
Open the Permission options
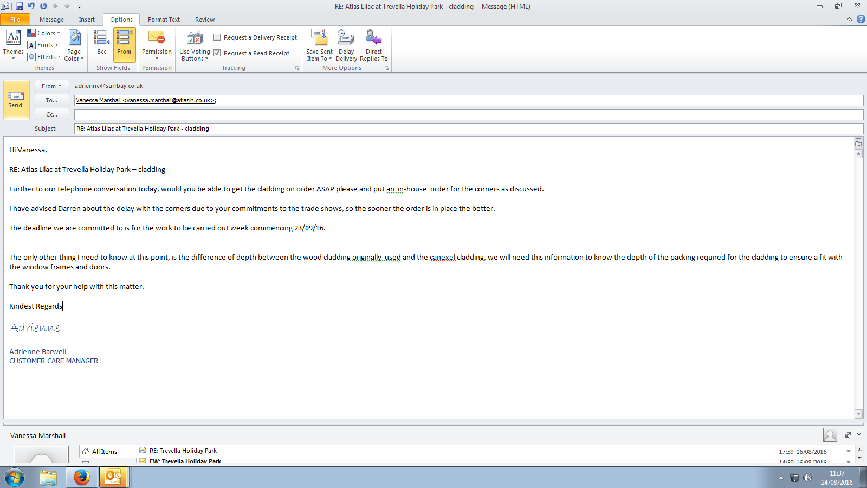pos(157,45)
